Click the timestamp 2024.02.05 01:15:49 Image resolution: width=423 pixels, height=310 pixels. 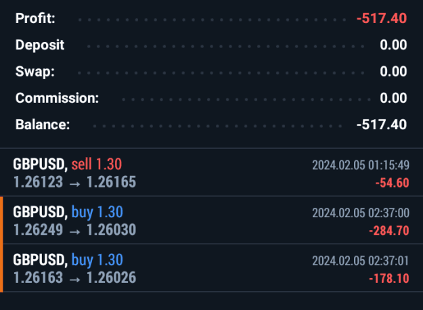pos(361,165)
